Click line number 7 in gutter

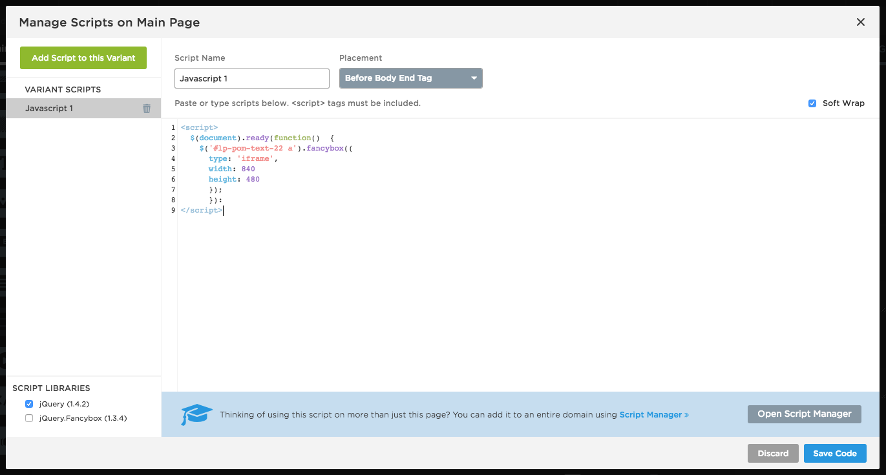click(173, 190)
